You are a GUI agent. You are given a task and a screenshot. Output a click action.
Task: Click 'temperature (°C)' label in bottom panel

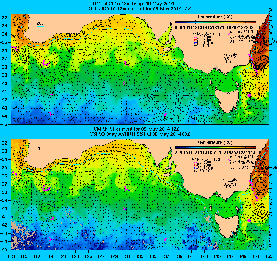pos(215,142)
